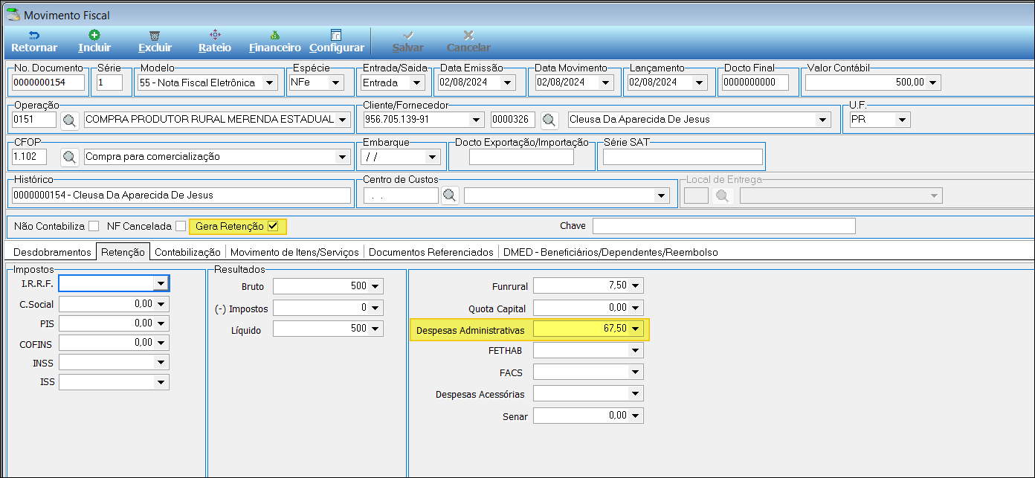Search Operação with magnifier icon
This screenshot has height=478, width=1035.
[70, 120]
